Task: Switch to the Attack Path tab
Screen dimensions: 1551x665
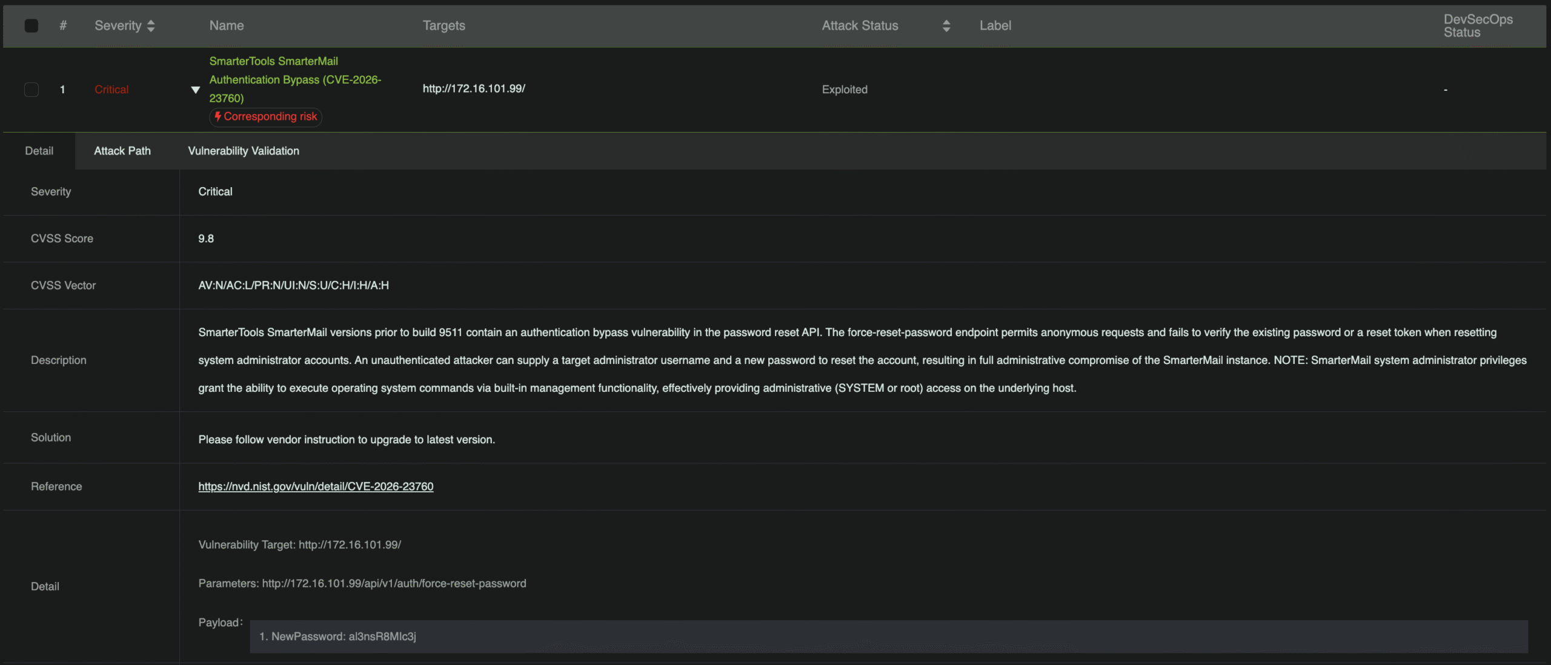Action: 122,151
